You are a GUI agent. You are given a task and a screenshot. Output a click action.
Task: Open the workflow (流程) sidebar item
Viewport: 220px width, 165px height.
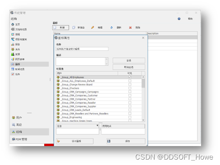[x=16, y=34]
